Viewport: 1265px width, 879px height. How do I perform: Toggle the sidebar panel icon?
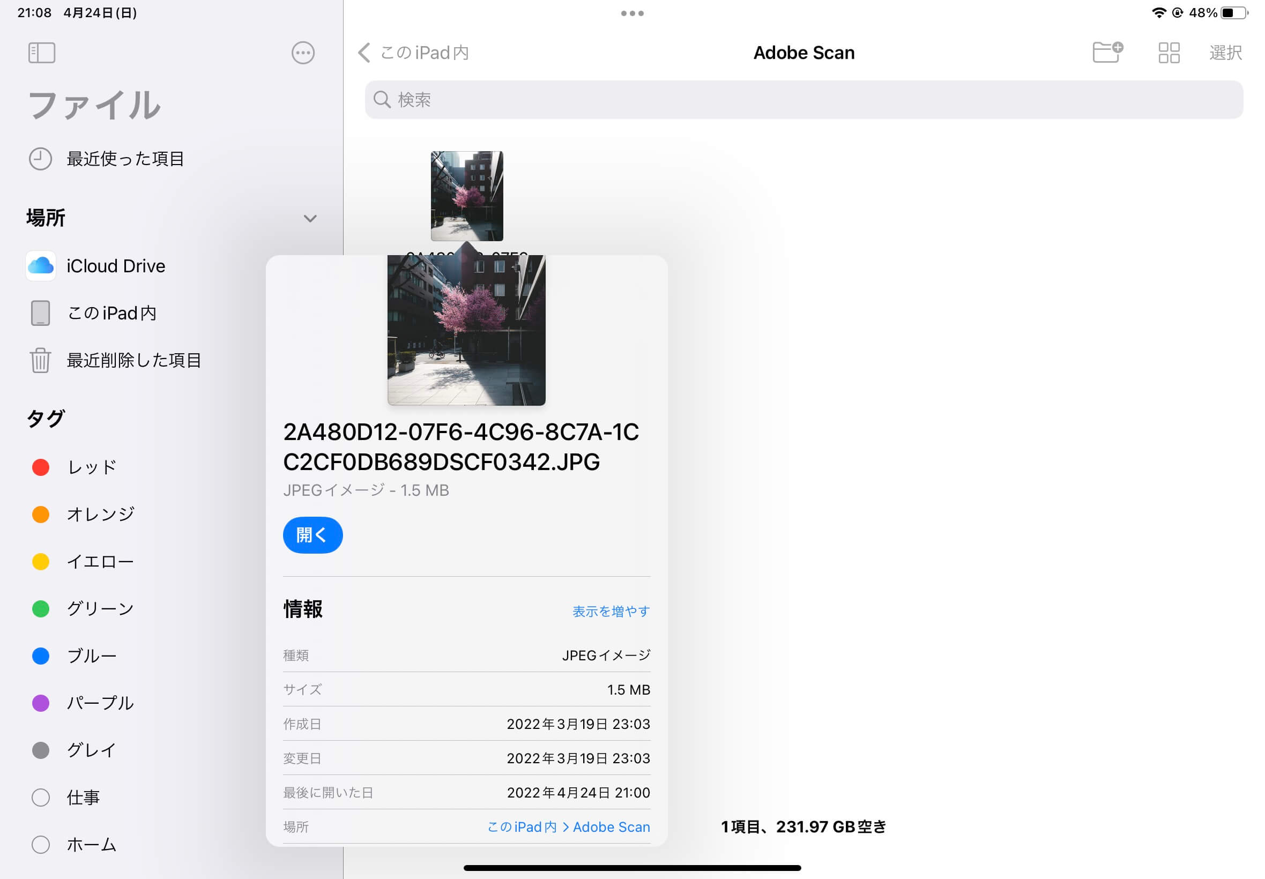42,53
